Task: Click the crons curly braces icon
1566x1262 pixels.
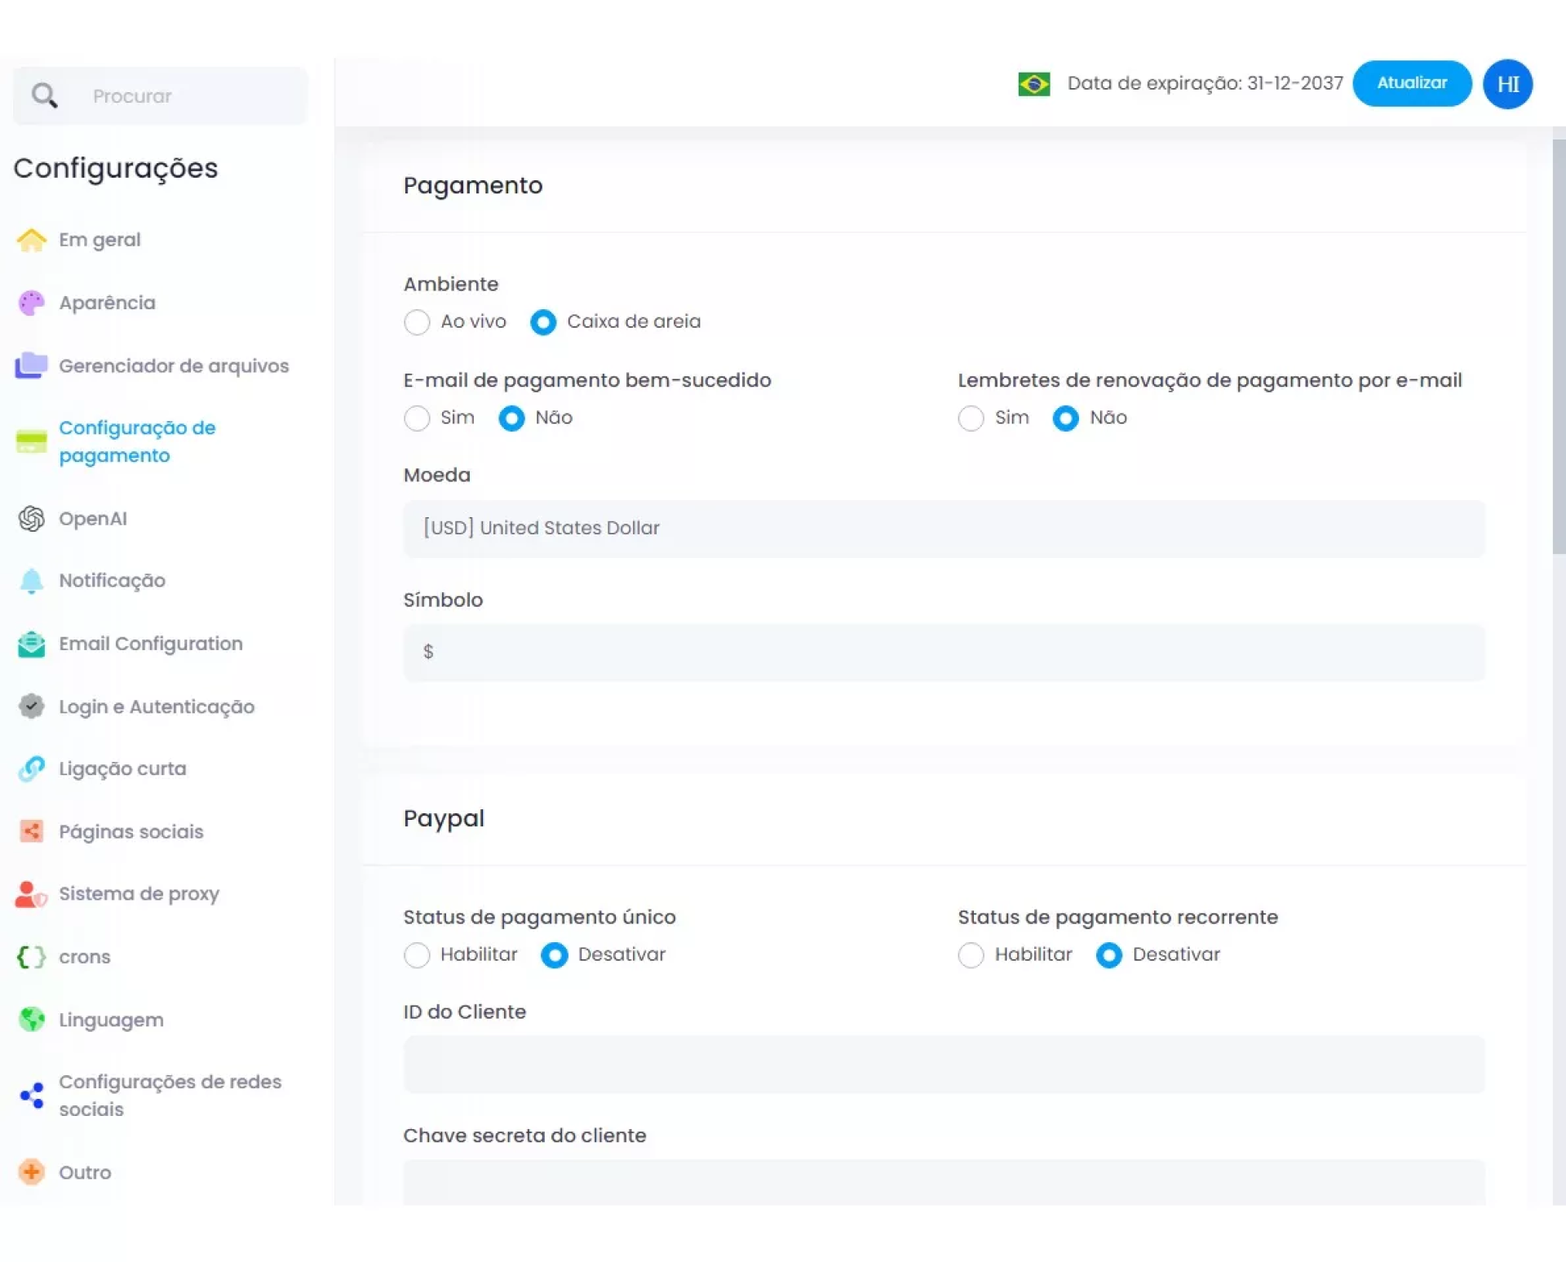Action: click(31, 957)
